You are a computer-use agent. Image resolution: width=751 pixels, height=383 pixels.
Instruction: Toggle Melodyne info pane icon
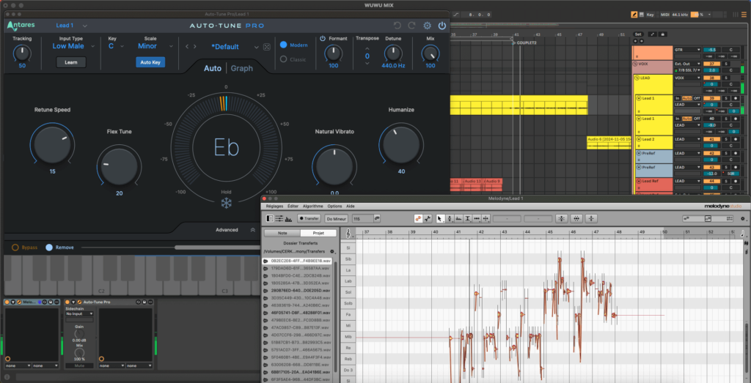(x=271, y=218)
